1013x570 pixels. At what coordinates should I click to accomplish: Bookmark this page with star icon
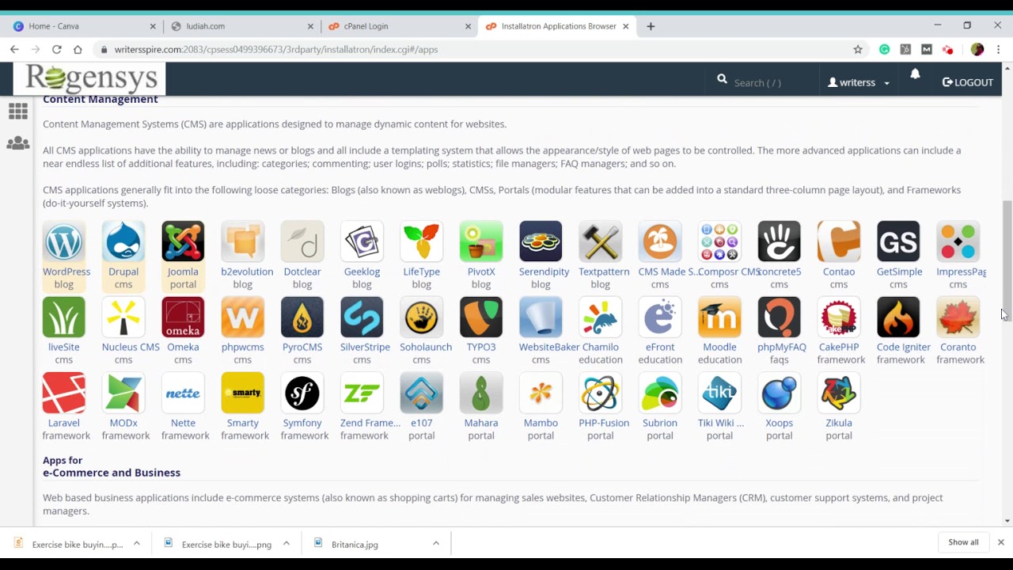(x=858, y=49)
